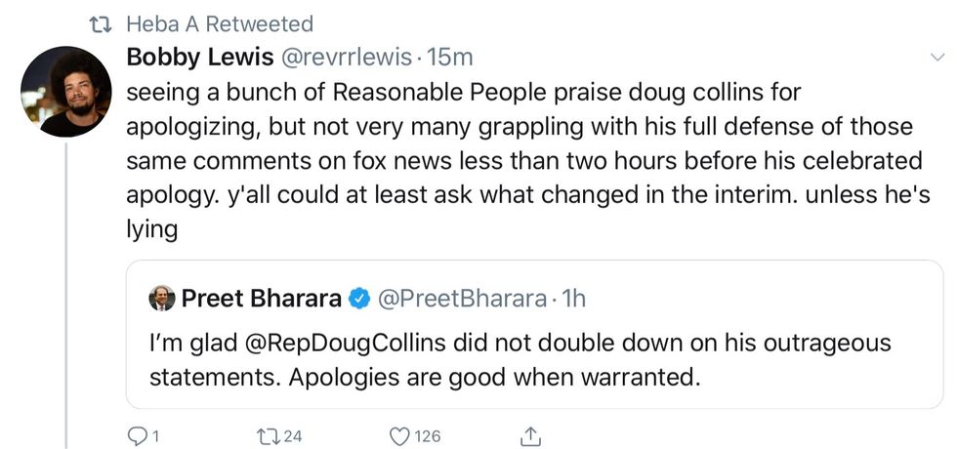Like the tweet with the heart icon
Image resolution: width=957 pixels, height=449 pixels.
(x=398, y=435)
